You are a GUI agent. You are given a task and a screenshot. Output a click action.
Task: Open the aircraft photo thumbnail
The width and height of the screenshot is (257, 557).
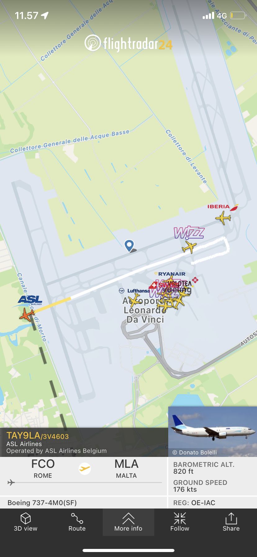click(213, 431)
